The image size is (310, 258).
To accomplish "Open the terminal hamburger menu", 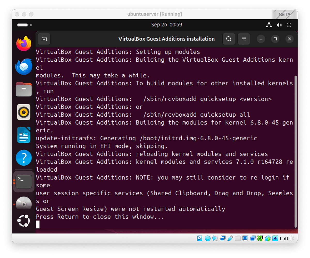I will [x=244, y=39].
